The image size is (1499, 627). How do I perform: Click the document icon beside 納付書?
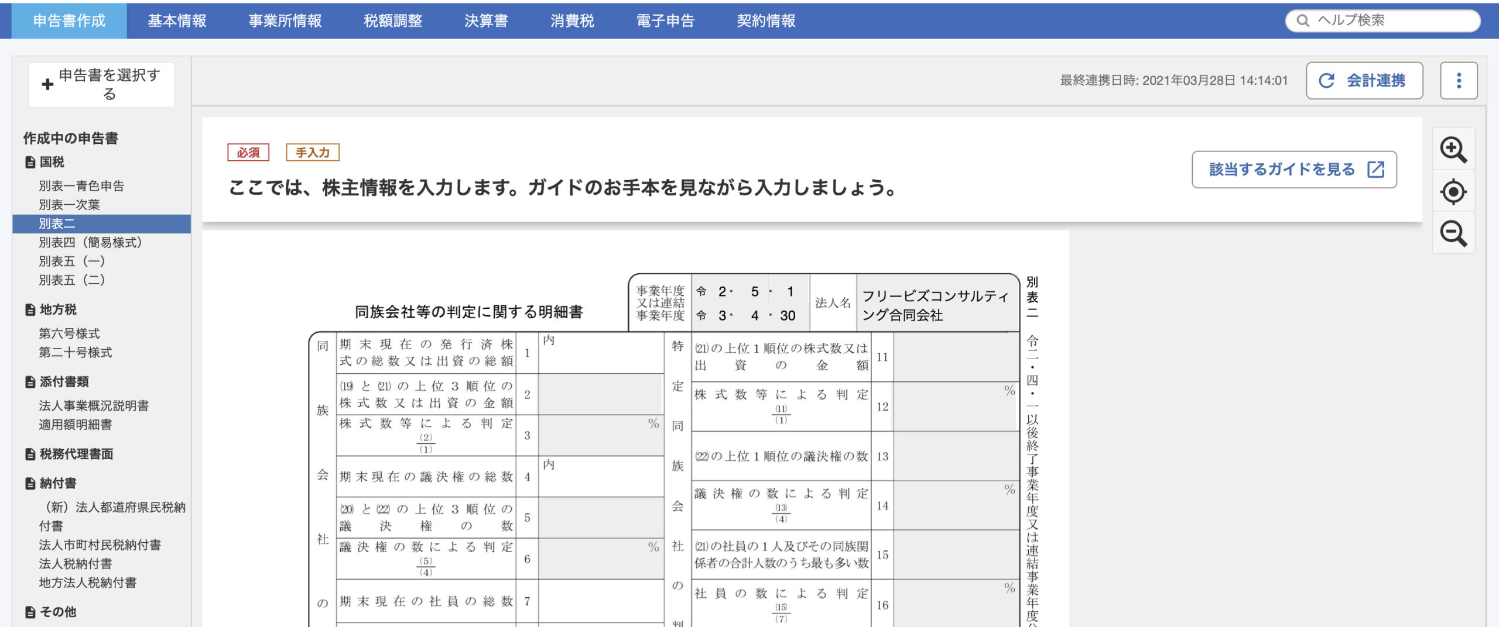[30, 483]
